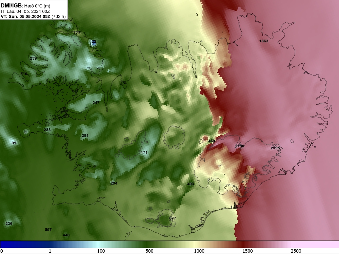Click the 440 map label

(x=66, y=235)
